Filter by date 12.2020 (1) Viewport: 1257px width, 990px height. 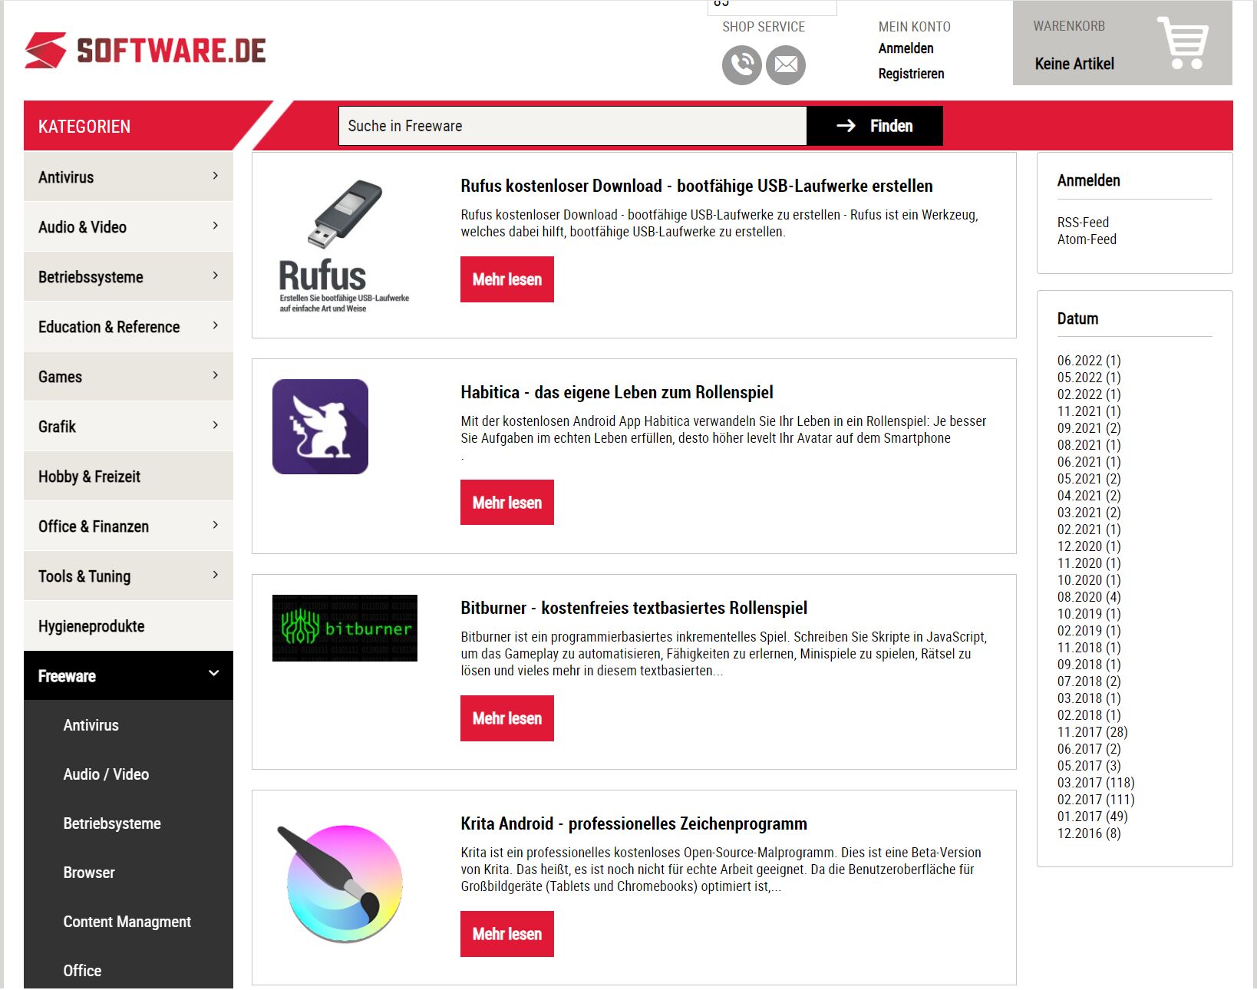pyautogui.click(x=1089, y=546)
